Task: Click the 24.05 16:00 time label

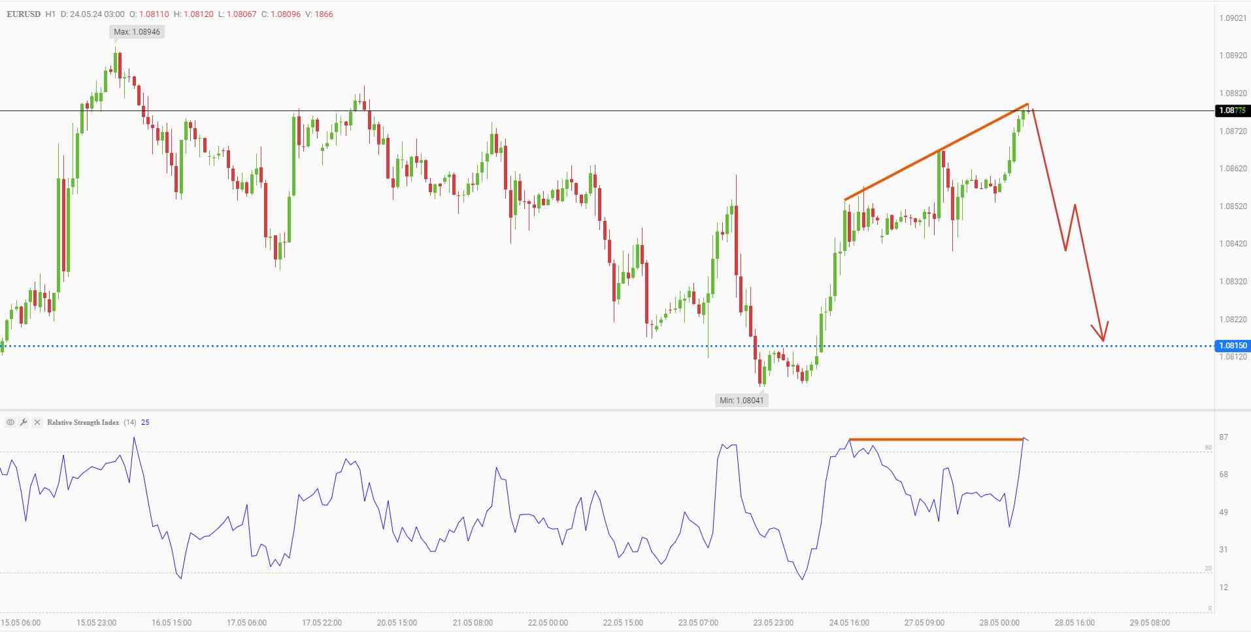Action: [x=849, y=623]
